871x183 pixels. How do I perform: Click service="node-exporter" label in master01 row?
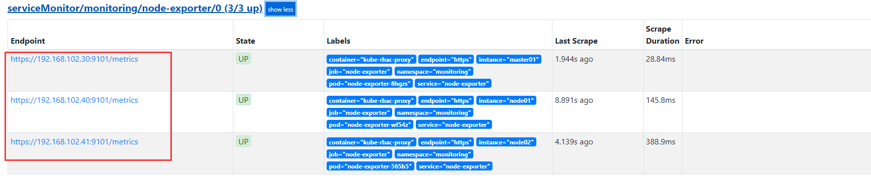click(453, 84)
